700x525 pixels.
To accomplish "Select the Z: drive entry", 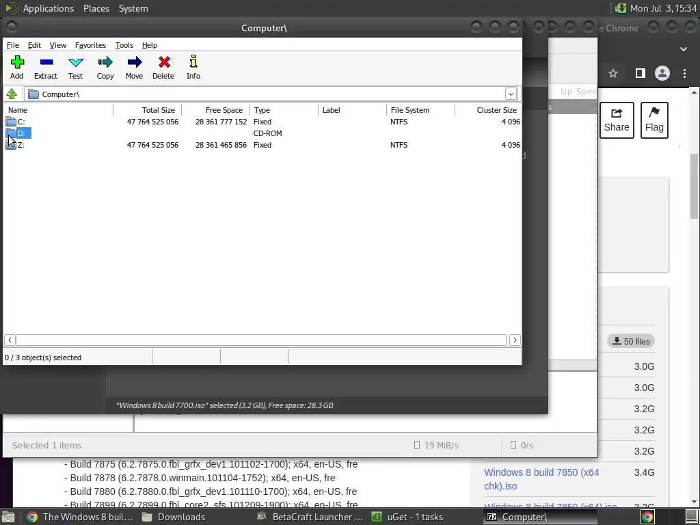I will pos(15,145).
